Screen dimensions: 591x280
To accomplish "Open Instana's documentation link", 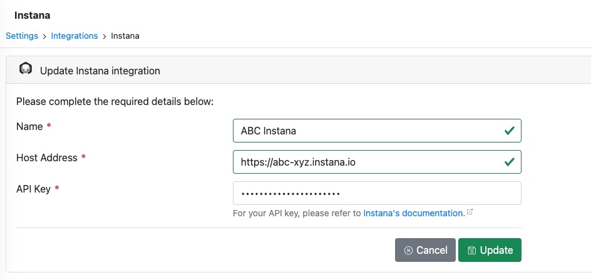I will pos(414,213).
